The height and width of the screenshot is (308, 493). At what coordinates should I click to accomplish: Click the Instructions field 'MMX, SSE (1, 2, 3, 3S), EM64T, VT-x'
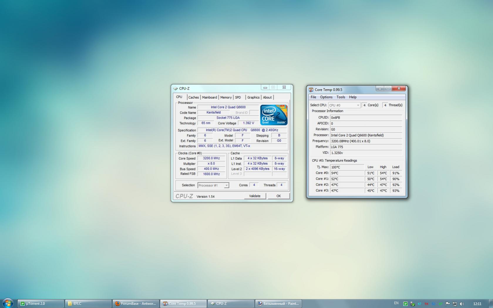coord(242,146)
